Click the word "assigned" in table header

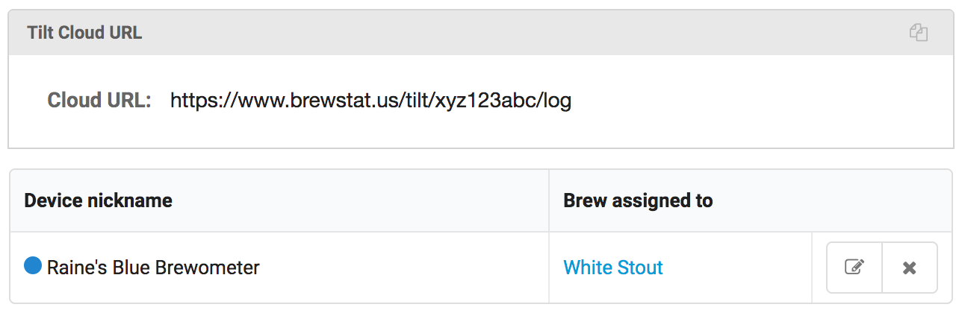tap(646, 200)
